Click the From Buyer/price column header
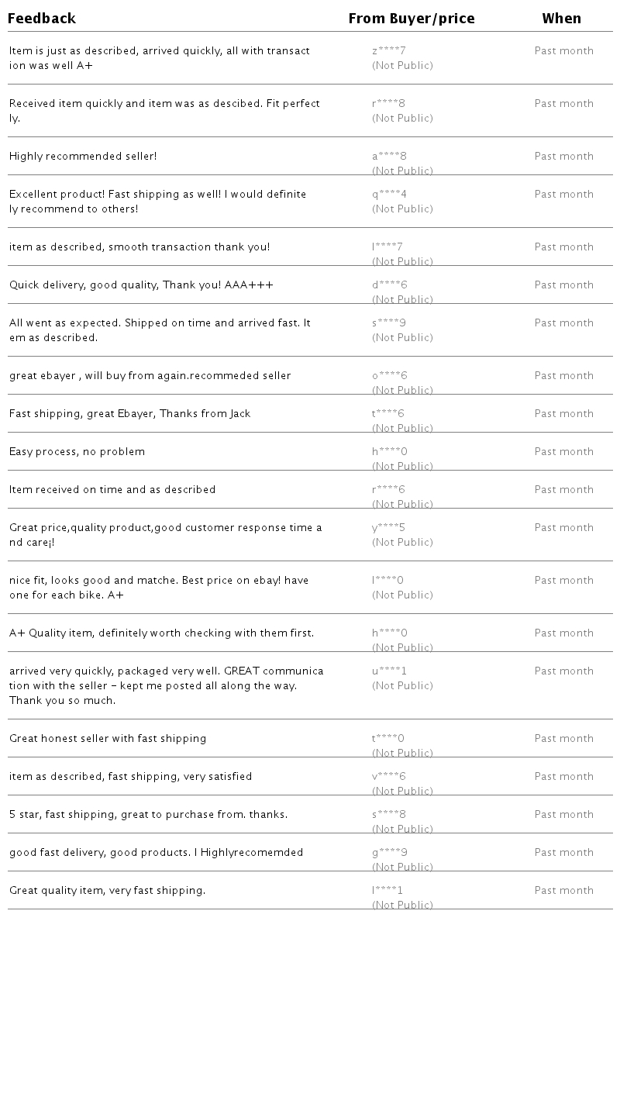Screen dimensions: 620x1104 click(x=412, y=19)
